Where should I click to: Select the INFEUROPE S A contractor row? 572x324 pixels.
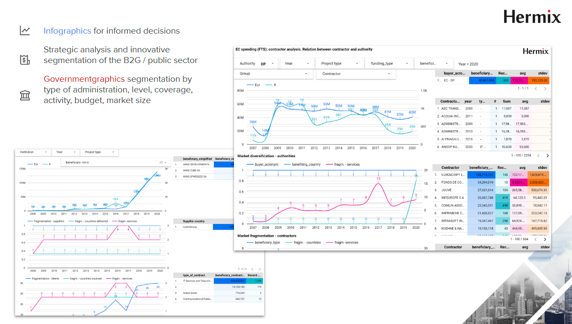[491, 198]
